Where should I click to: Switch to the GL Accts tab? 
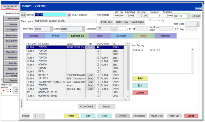[x=122, y=36]
